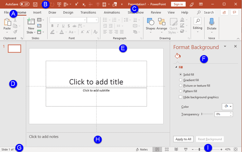The height and width of the screenshot is (152, 242).
Task: Click to add notes area
Action: 98,139
